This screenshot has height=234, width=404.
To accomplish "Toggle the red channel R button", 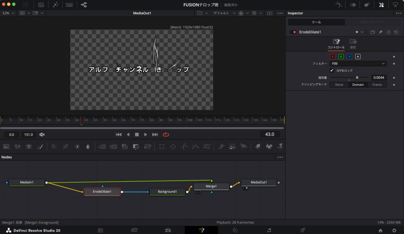I will (x=332, y=56).
